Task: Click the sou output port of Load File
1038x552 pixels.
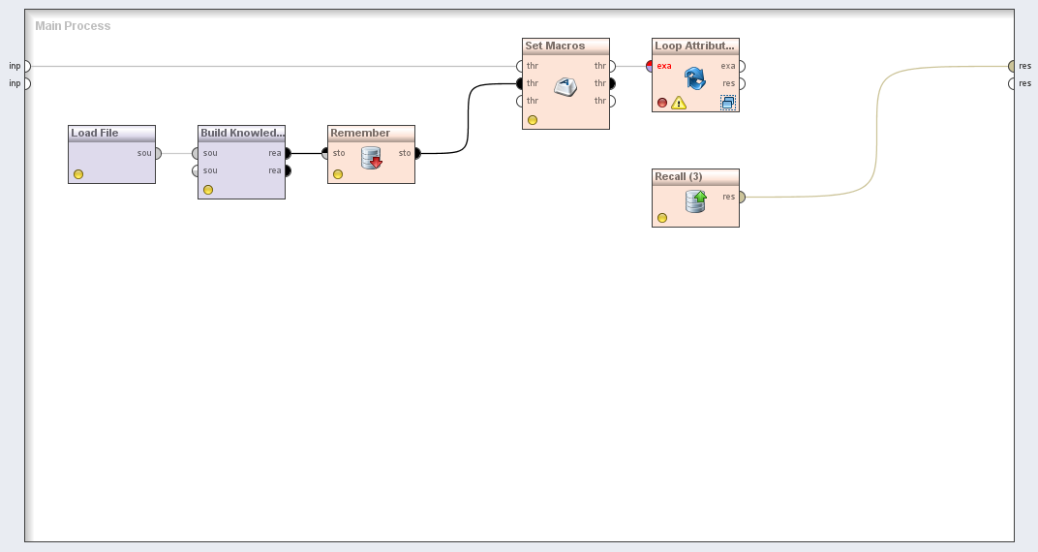Action: 158,153
